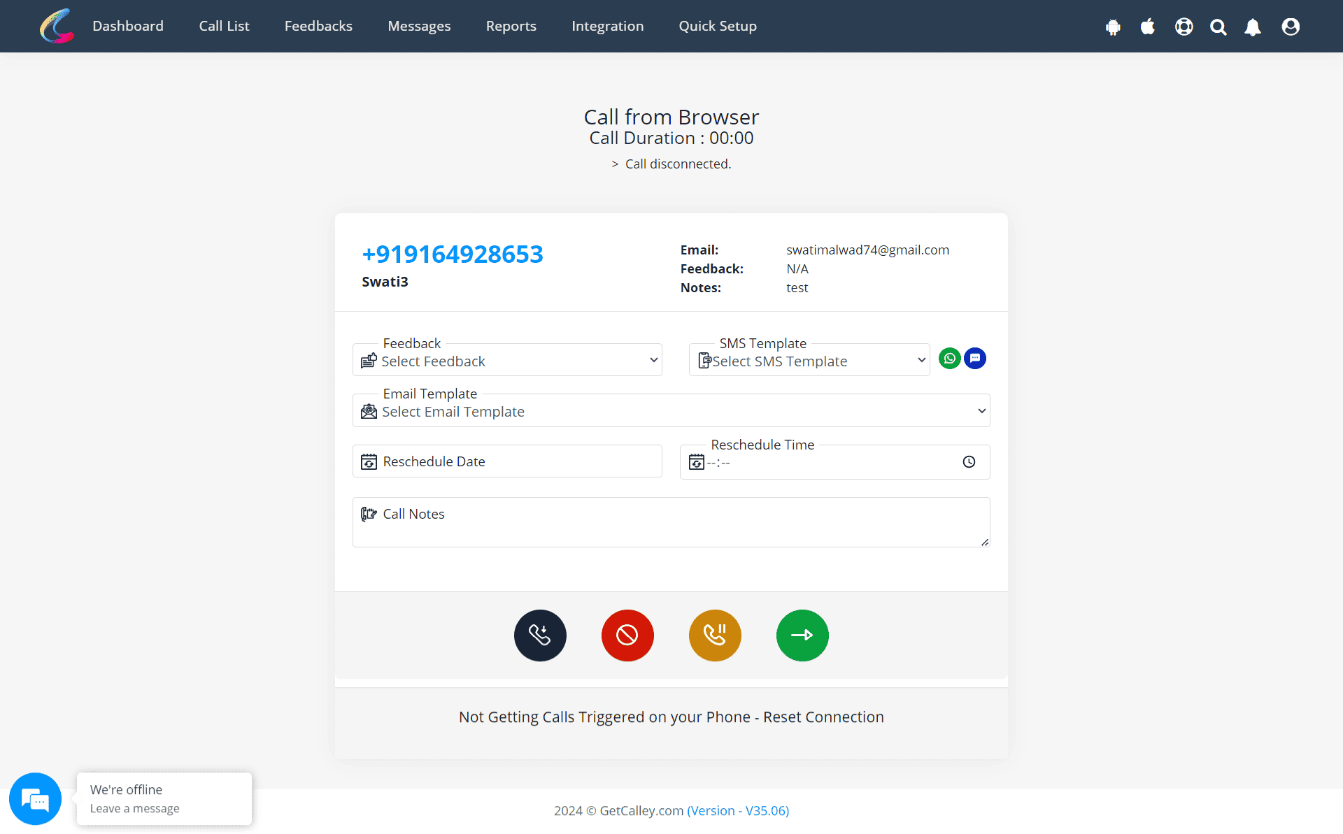
Task: Expand the SMS Template dropdown
Action: tap(811, 360)
